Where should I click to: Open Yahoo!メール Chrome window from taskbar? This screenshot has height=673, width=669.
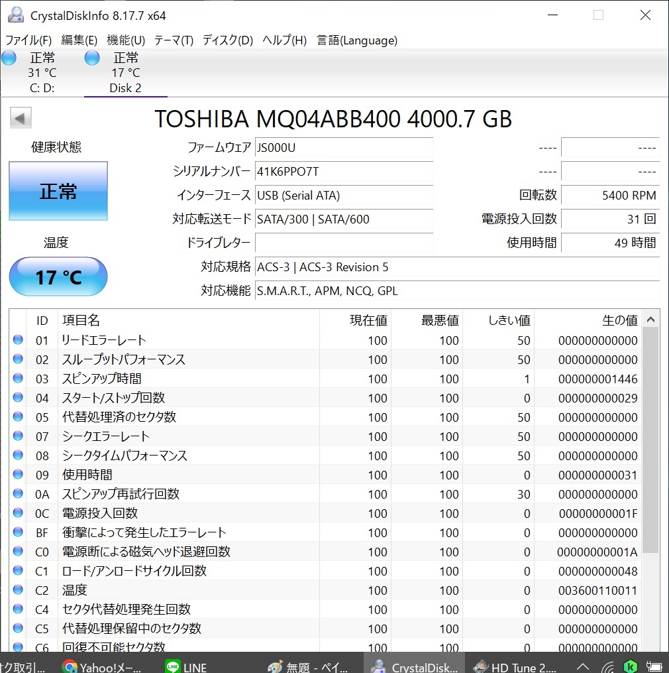click(x=101, y=666)
